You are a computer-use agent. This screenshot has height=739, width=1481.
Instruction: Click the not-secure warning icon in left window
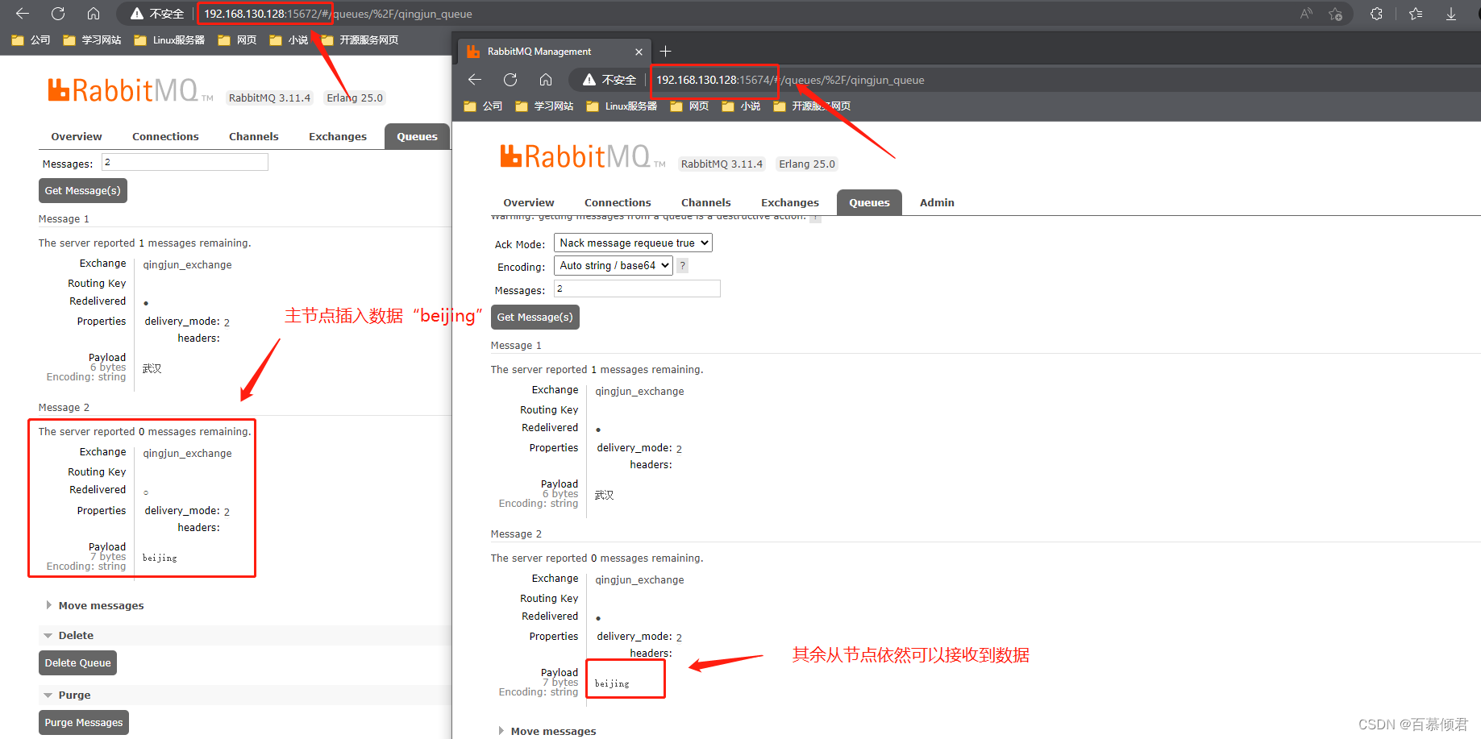pos(137,14)
